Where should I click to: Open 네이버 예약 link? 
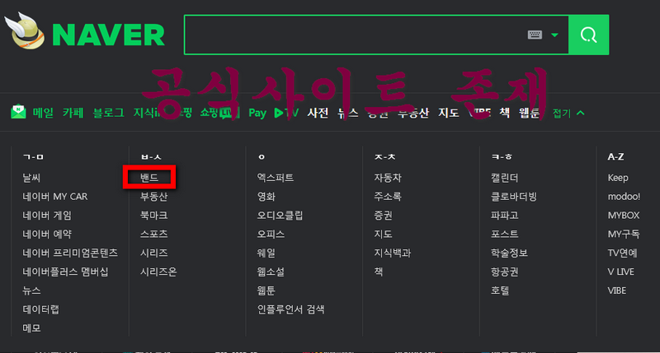click(x=47, y=234)
